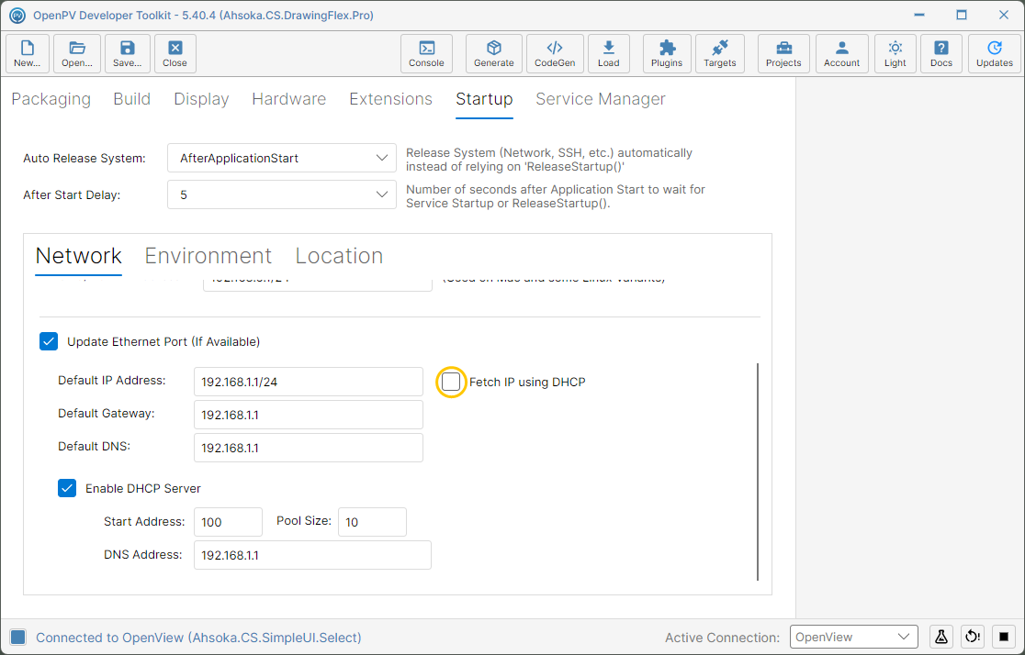
Task: Open the Location sub-tab
Action: pos(339,256)
